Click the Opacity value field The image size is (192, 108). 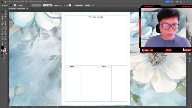tap(61, 5)
